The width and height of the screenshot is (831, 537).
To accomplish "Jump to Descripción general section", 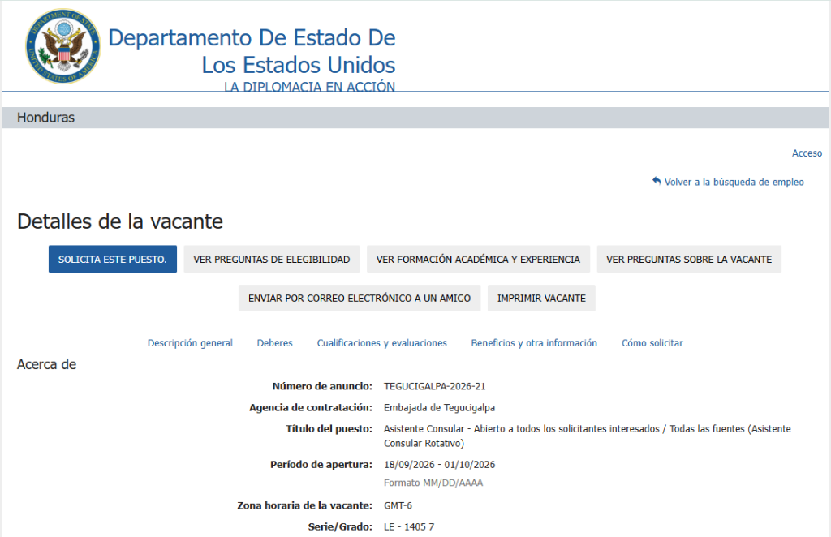I will 190,342.
